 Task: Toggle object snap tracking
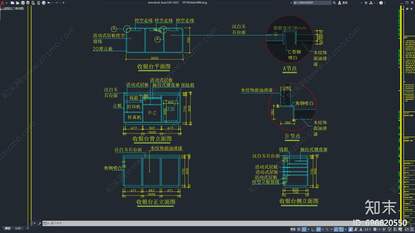[336, 229]
